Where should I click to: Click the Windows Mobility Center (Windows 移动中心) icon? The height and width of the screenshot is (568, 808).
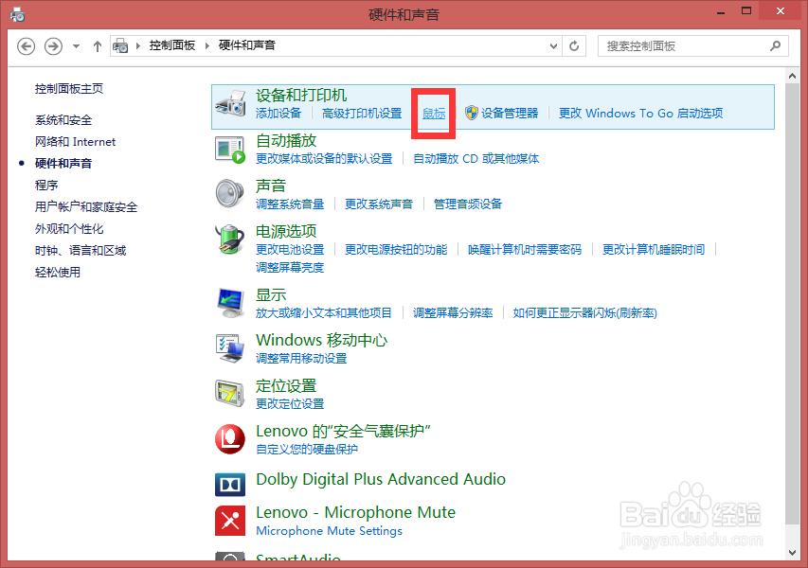[230, 348]
